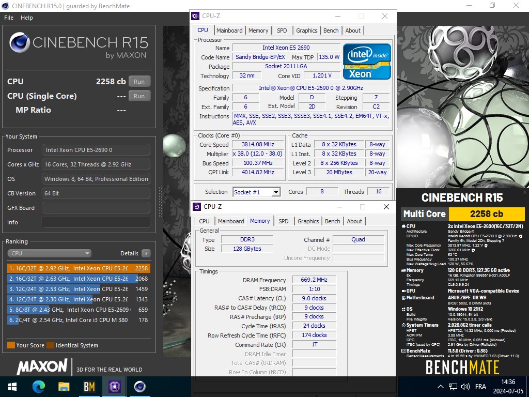Image resolution: width=529 pixels, height=397 pixels.
Task: Open Graphics tab in lower CPU-Z
Action: [x=308, y=221]
